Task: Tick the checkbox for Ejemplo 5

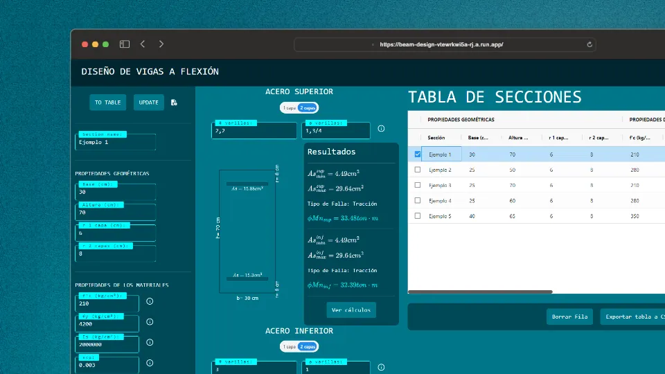Action: click(417, 216)
